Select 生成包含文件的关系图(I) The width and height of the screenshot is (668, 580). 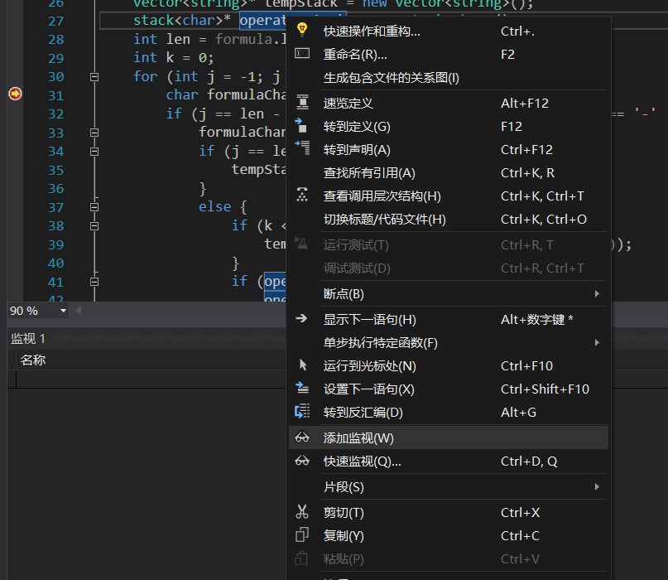coord(448,78)
